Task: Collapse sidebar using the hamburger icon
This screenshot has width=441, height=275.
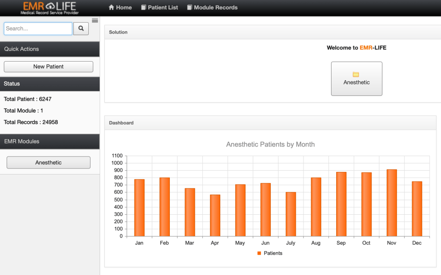Action: tap(95, 20)
